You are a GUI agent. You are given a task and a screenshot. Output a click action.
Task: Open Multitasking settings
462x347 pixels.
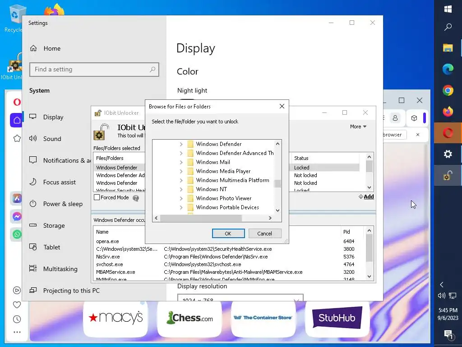[54, 269]
